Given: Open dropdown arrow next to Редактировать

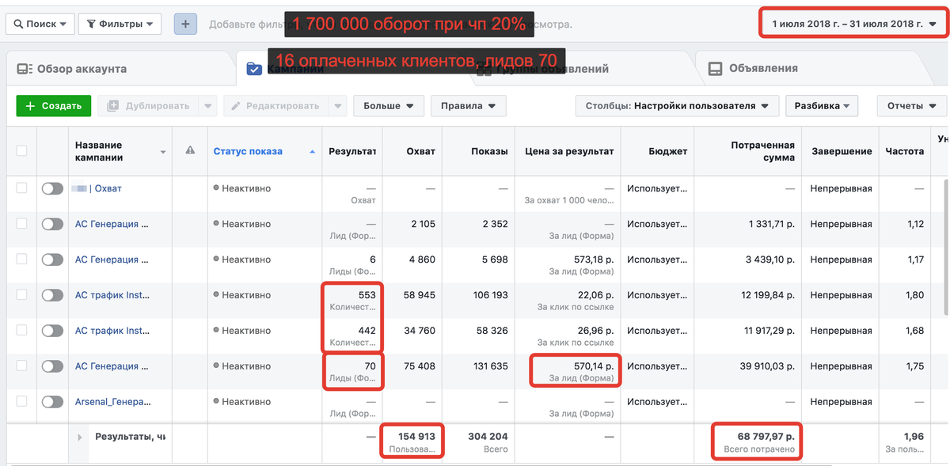Looking at the screenshot, I should point(337,106).
